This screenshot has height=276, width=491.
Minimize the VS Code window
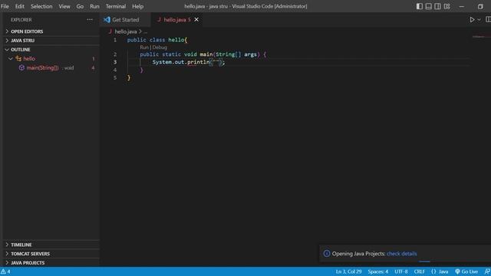462,6
